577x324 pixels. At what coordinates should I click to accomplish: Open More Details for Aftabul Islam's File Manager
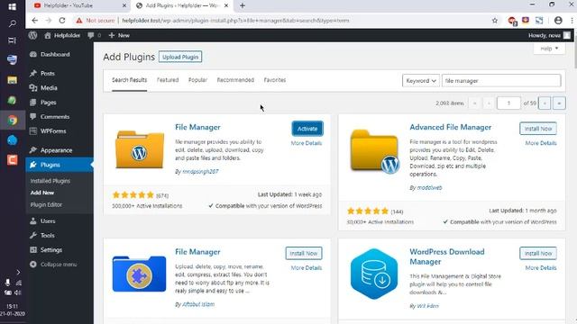coord(307,268)
